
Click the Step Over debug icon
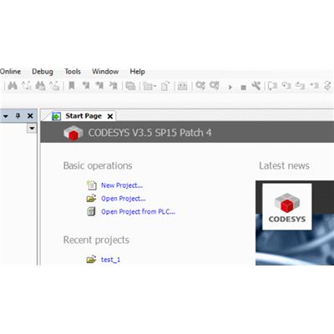click(x=286, y=86)
